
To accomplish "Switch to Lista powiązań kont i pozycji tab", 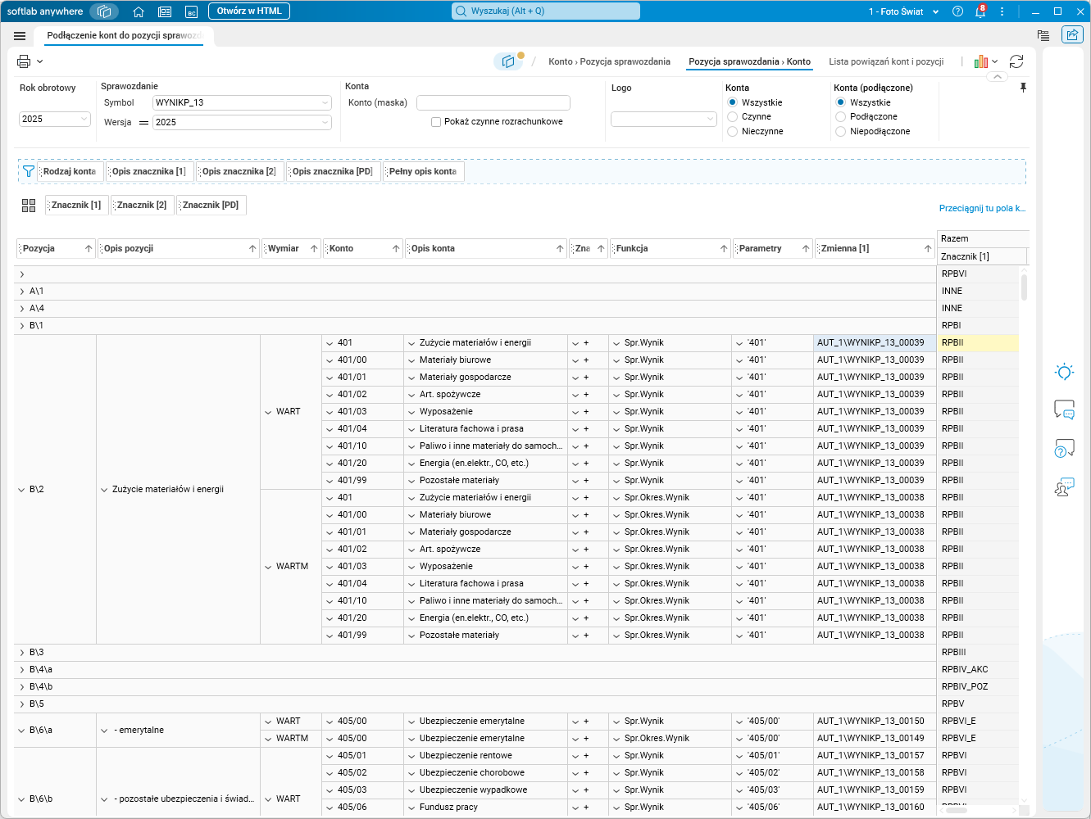I will pyautogui.click(x=885, y=61).
